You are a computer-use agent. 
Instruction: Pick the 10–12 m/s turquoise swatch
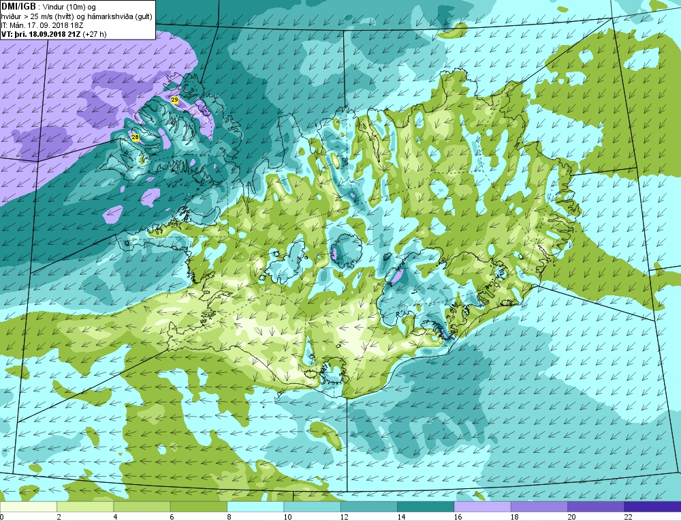(312, 507)
